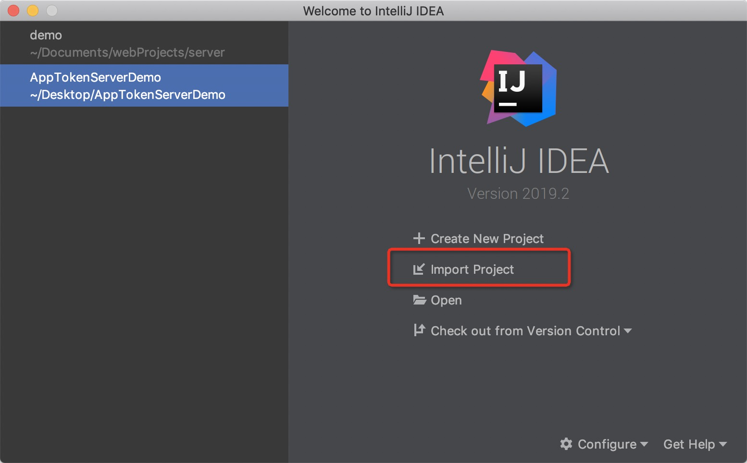Click the IntelliJ IDEA logo

[519, 88]
